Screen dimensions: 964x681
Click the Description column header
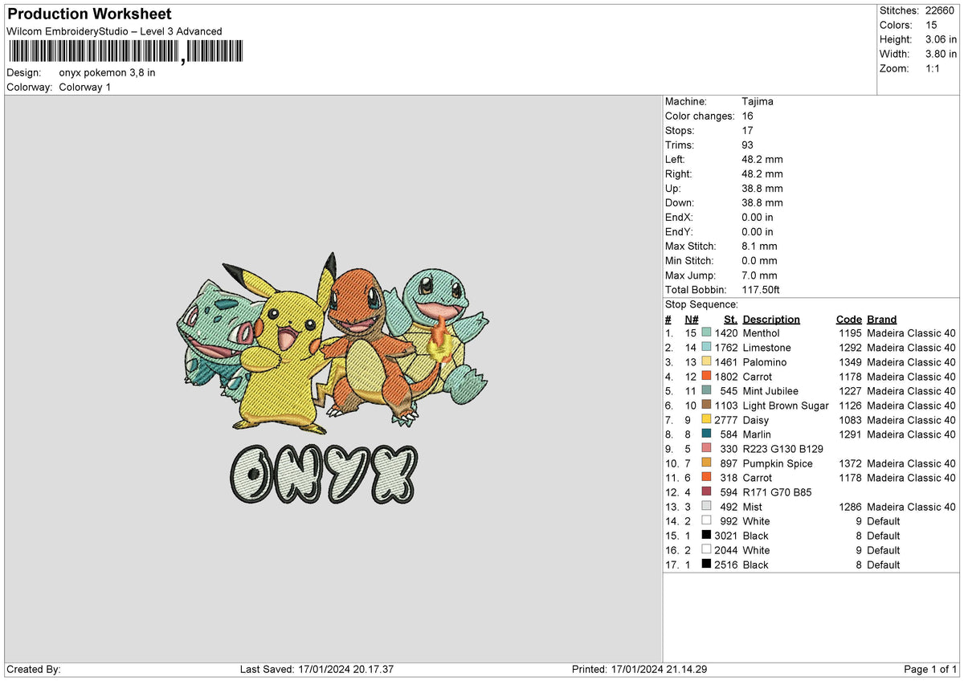pyautogui.click(x=771, y=320)
